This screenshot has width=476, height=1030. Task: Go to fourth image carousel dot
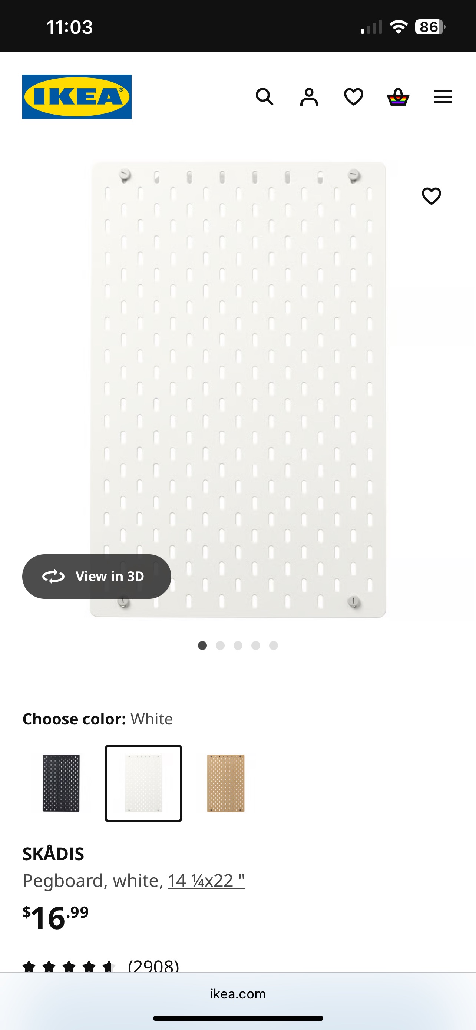[x=256, y=646]
